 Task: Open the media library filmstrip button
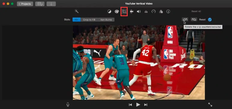pos(40,4)
